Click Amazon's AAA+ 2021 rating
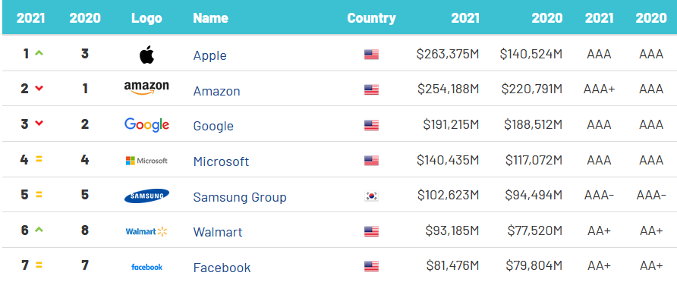Viewport: 677px width, 282px height. (x=599, y=89)
